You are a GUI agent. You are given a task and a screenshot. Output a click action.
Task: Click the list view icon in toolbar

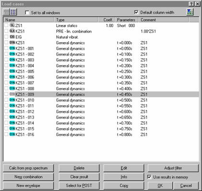tap(13, 12)
